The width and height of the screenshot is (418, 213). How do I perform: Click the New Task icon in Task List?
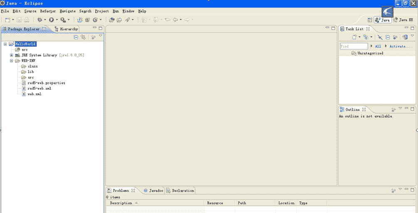click(354, 37)
